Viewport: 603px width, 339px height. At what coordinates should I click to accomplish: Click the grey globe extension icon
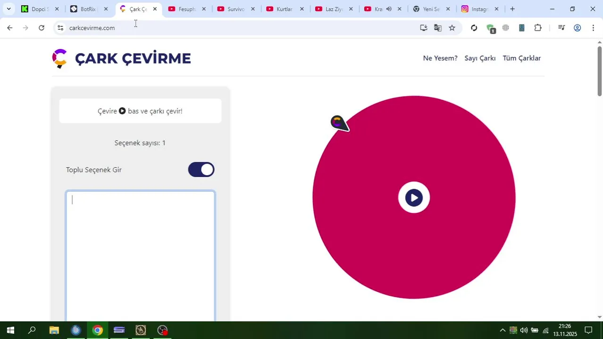506,28
